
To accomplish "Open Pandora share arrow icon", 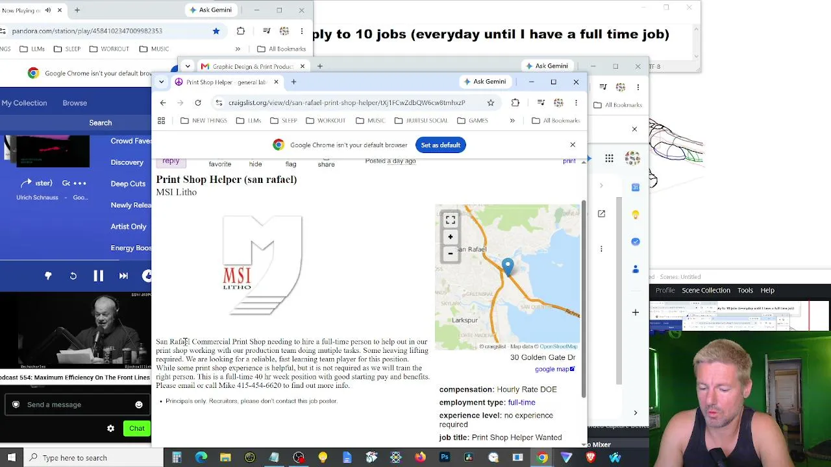I will point(27,183).
